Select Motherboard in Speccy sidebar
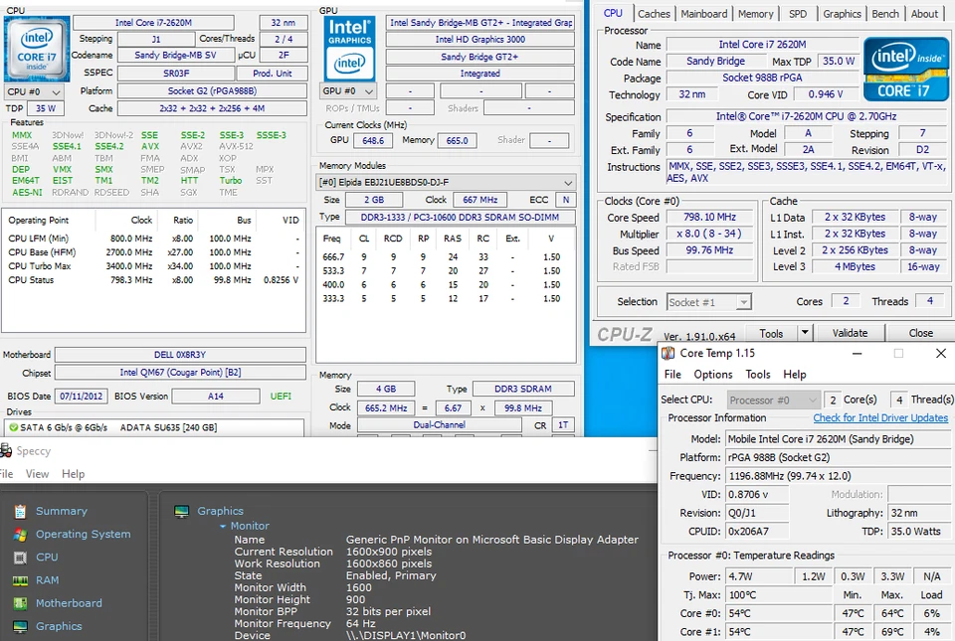Image resolution: width=955 pixels, height=641 pixels. click(x=68, y=602)
